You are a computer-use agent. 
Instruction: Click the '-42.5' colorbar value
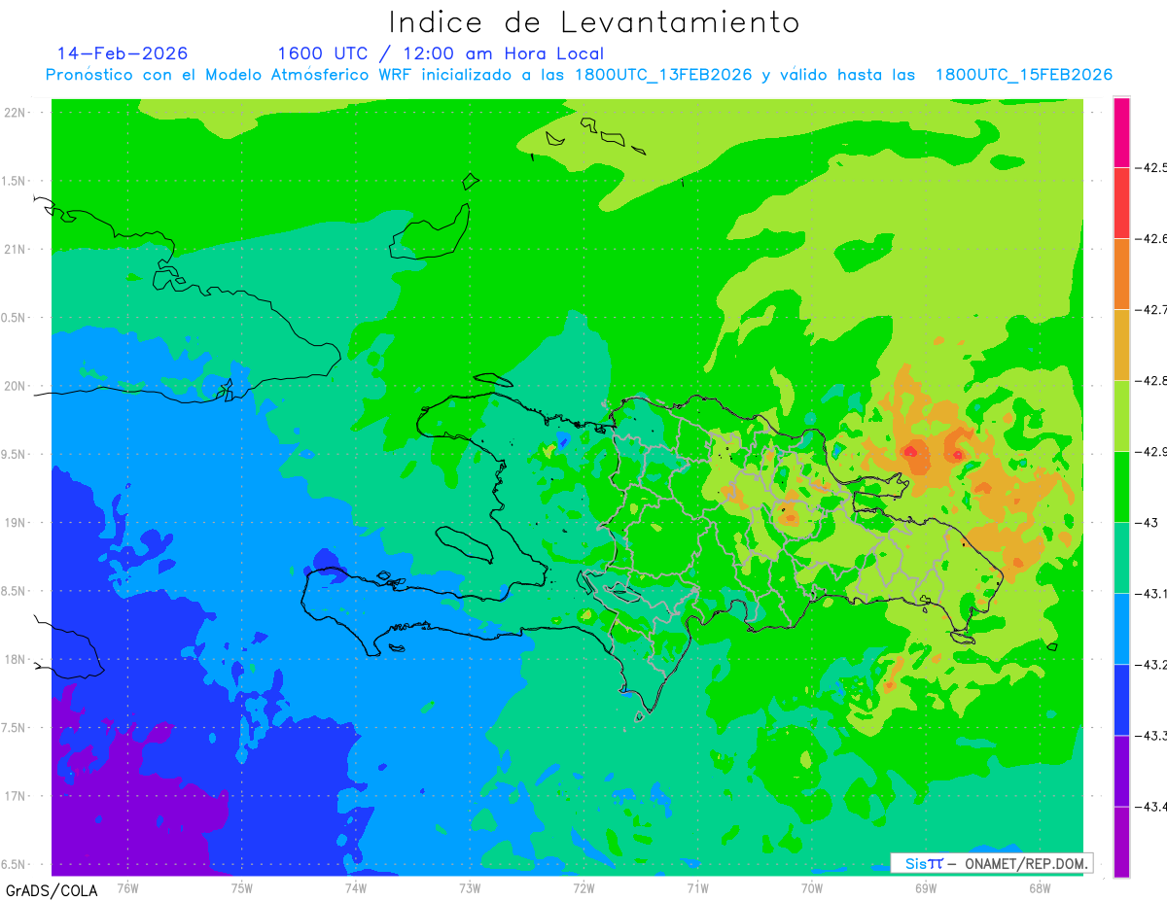(1152, 168)
